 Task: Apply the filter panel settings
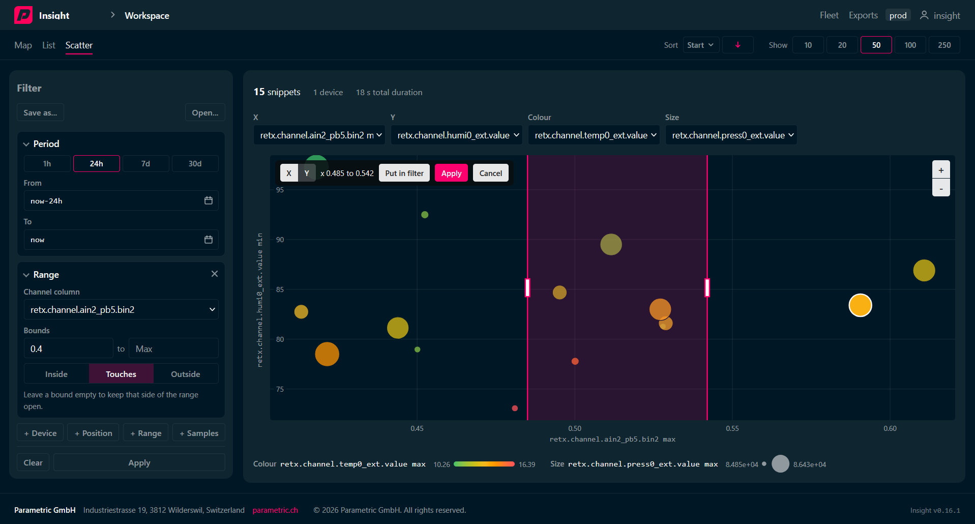click(x=139, y=462)
